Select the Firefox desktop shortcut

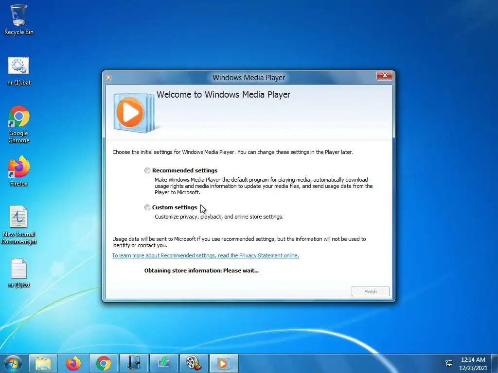pyautogui.click(x=19, y=171)
